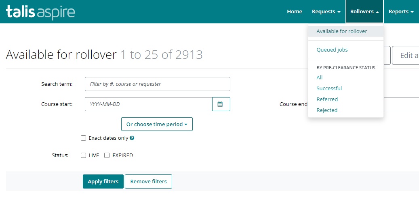This screenshot has height=197, width=419.
Task: Select Available for rollover menu item
Action: tap(341, 31)
